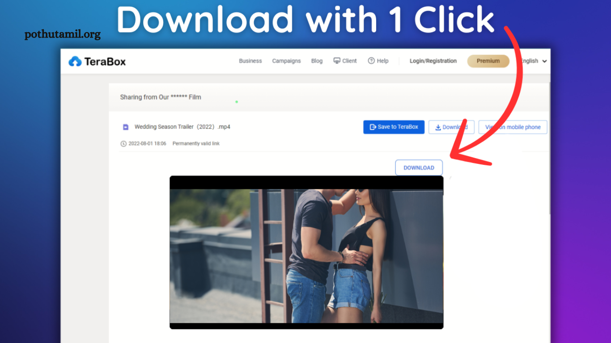Screen dimensions: 611x343
Task: Expand the English language dropdown
Action: click(534, 61)
